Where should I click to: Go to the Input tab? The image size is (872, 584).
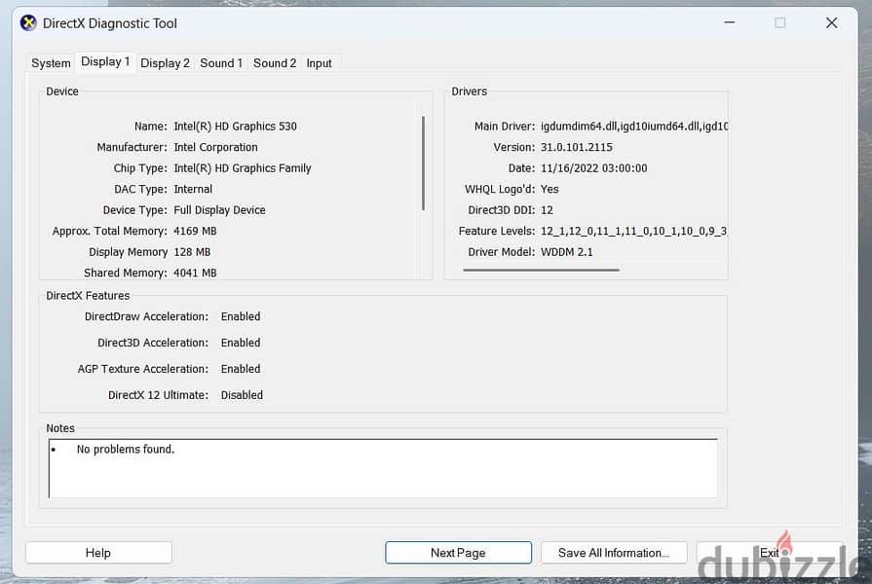tap(319, 63)
